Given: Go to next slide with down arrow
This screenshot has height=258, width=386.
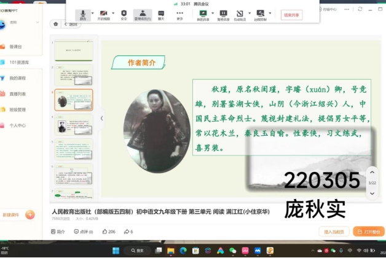Looking at the screenshot, I should coord(371,192).
